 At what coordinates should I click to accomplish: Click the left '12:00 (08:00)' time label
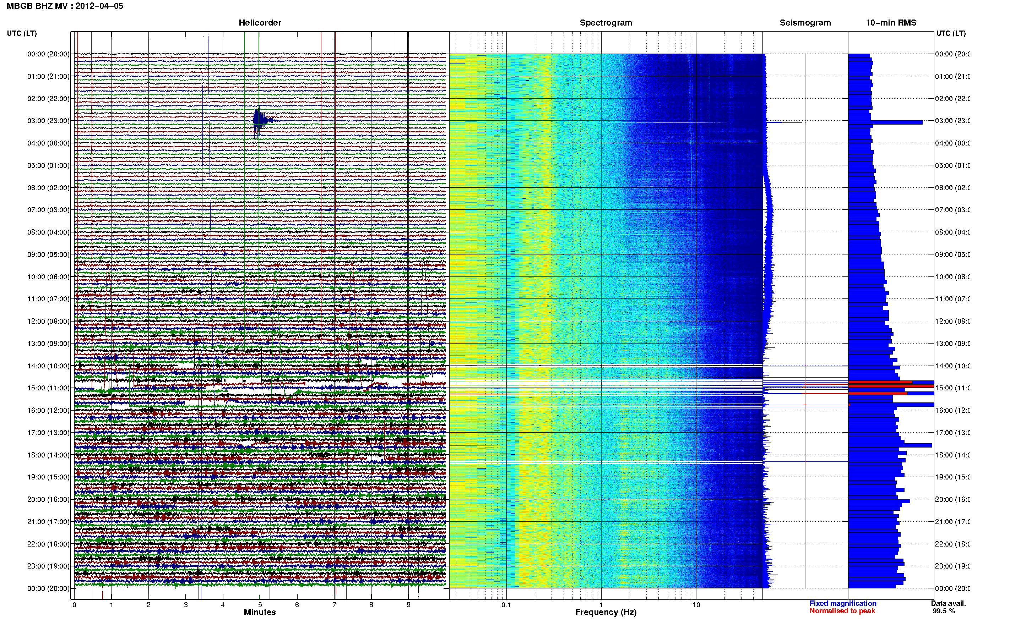click(x=48, y=321)
